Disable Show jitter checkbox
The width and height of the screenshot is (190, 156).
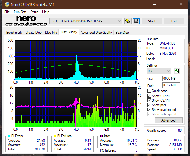point(149,105)
